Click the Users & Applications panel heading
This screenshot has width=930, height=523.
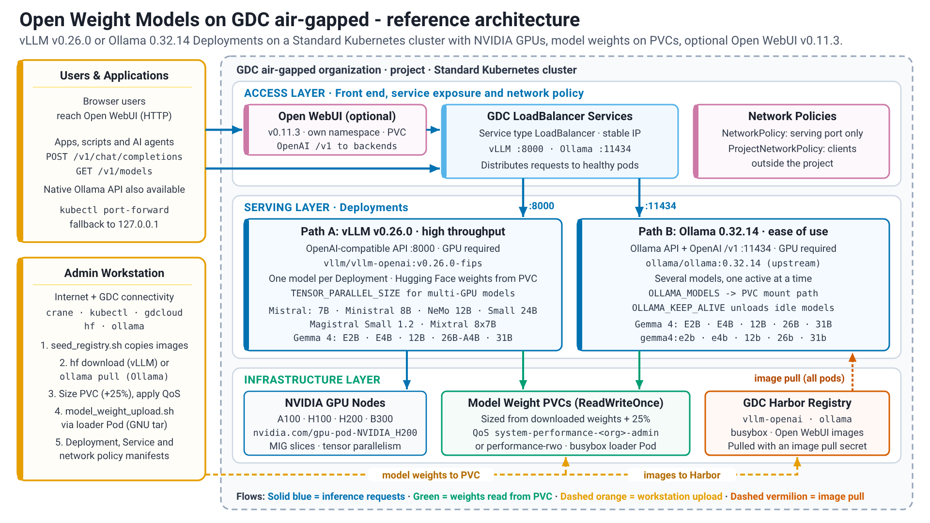pos(114,76)
